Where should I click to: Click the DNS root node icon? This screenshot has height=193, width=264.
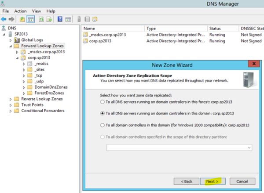tap(4, 28)
